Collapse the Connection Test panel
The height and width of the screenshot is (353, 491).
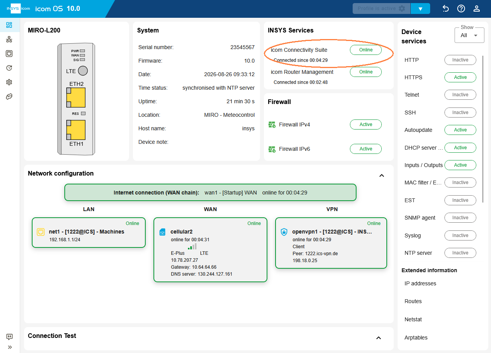pos(379,338)
